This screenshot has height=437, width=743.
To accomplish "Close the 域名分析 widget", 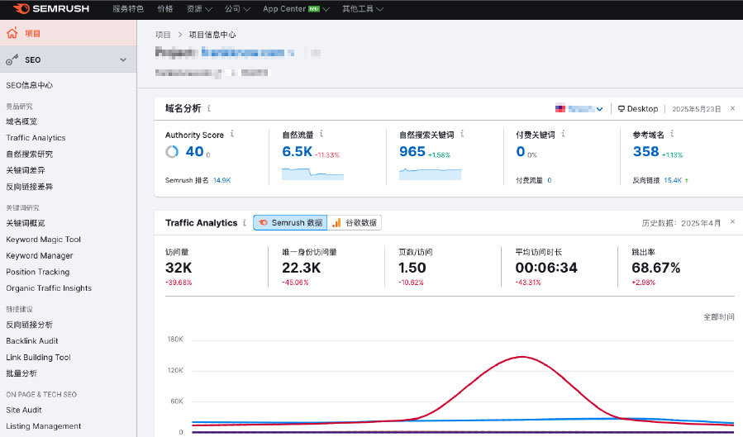I will (x=732, y=108).
